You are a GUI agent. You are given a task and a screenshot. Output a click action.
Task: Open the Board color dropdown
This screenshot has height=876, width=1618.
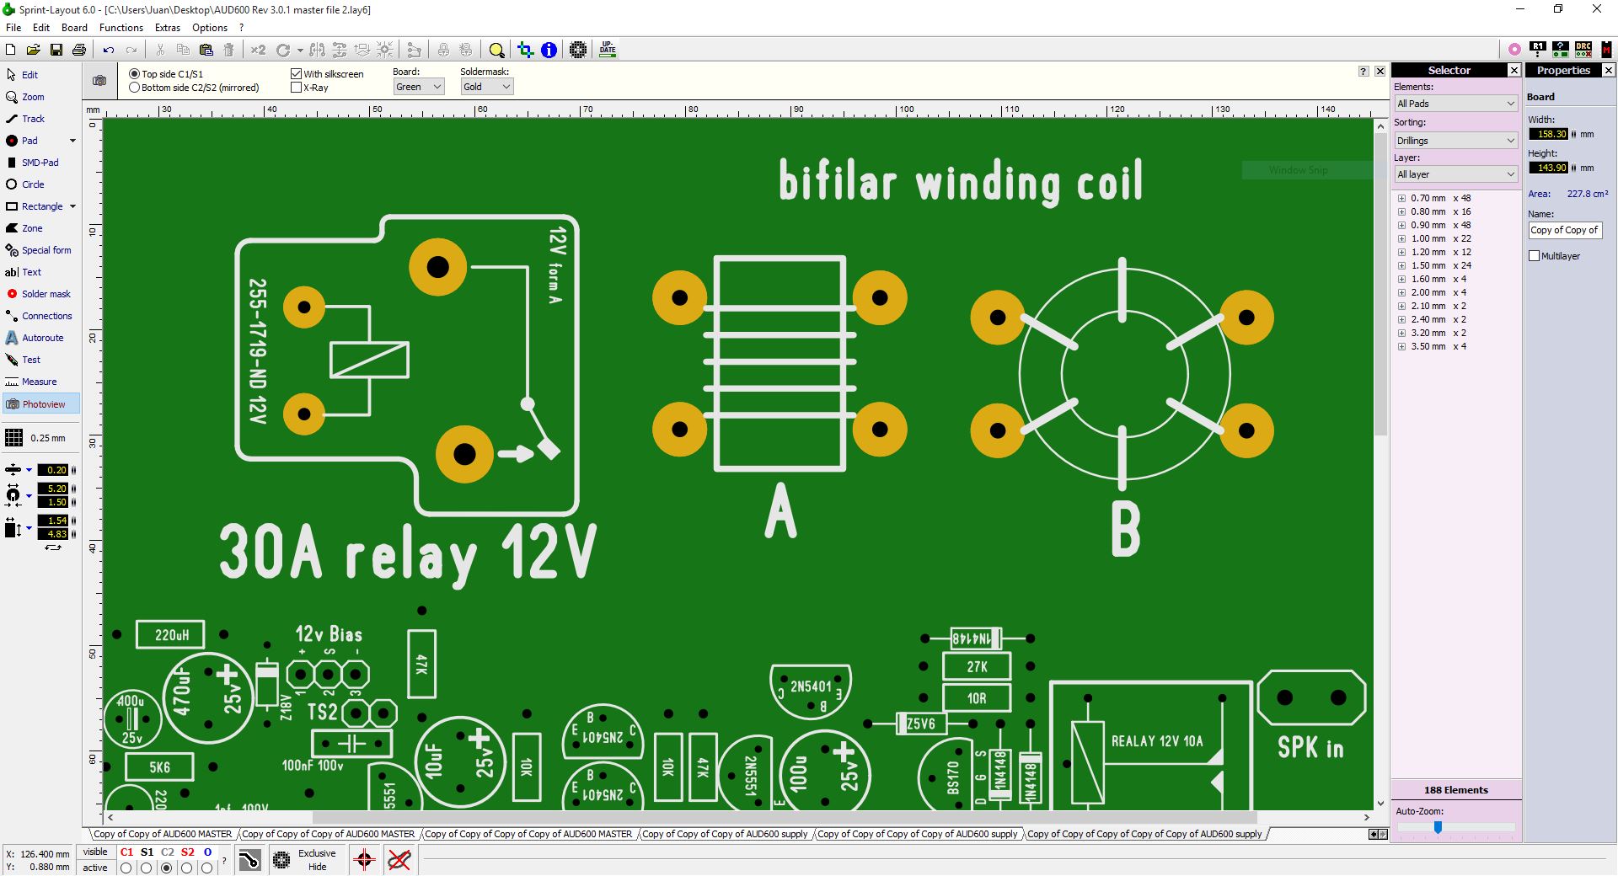point(418,87)
